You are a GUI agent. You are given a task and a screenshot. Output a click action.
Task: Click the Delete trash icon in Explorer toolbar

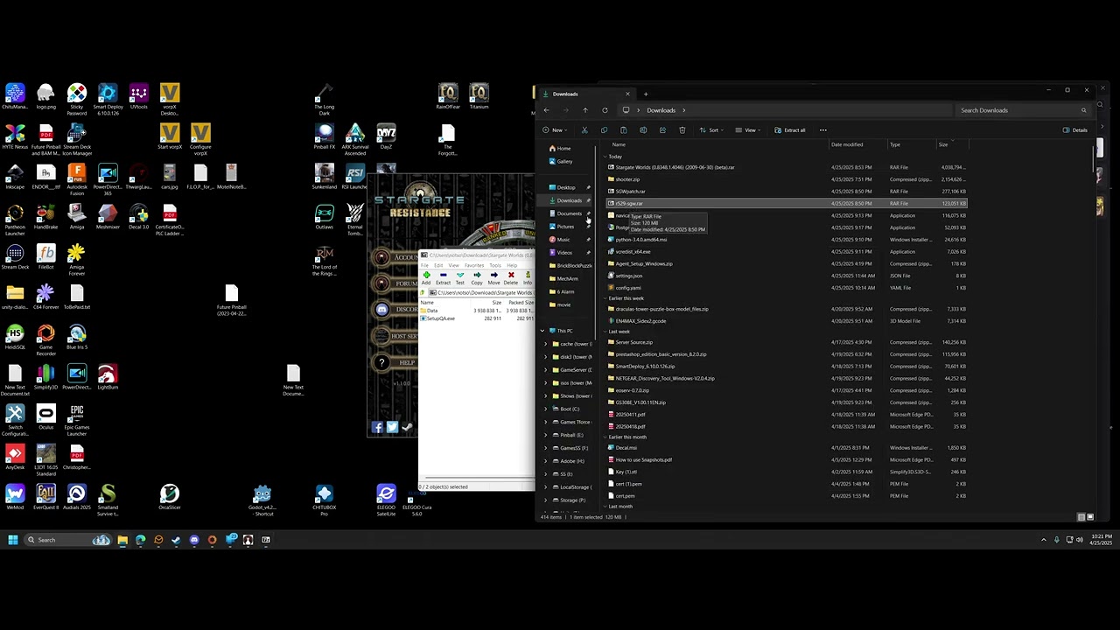tap(682, 130)
